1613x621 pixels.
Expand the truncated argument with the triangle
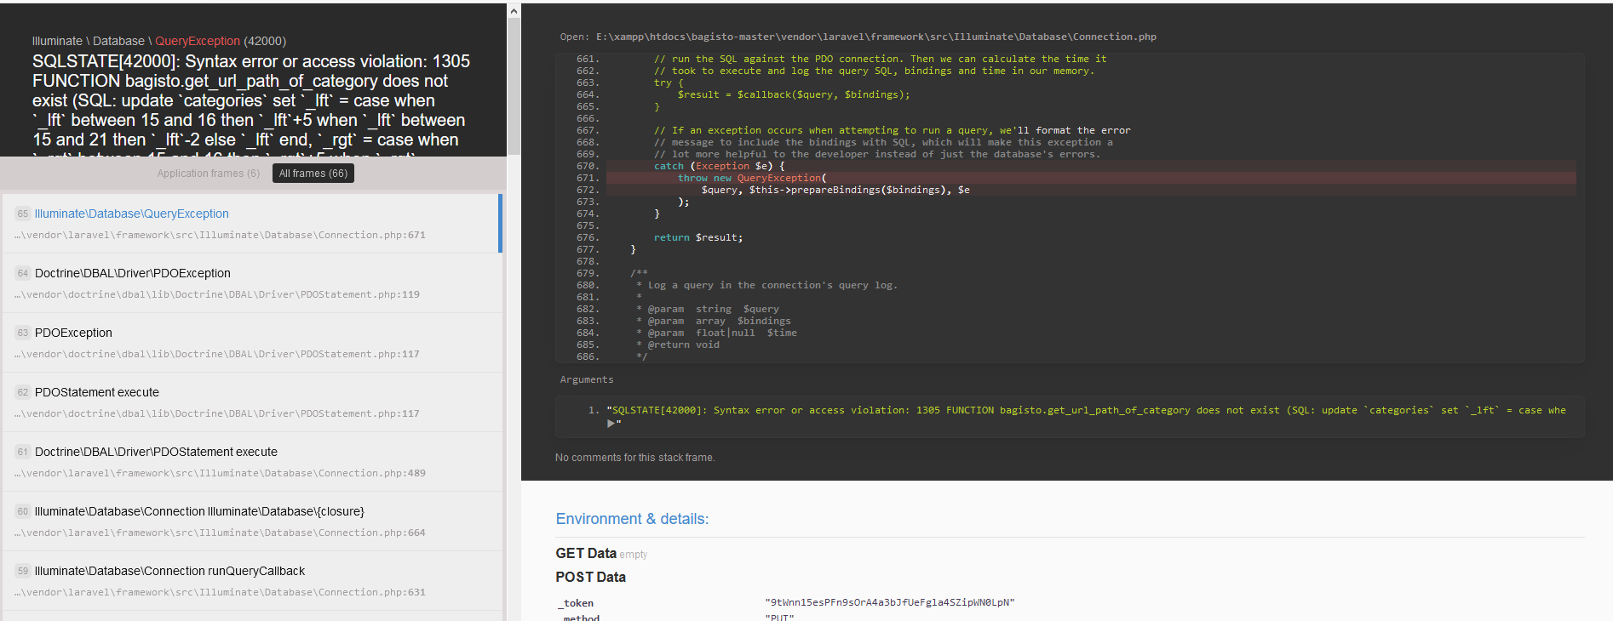coord(611,423)
